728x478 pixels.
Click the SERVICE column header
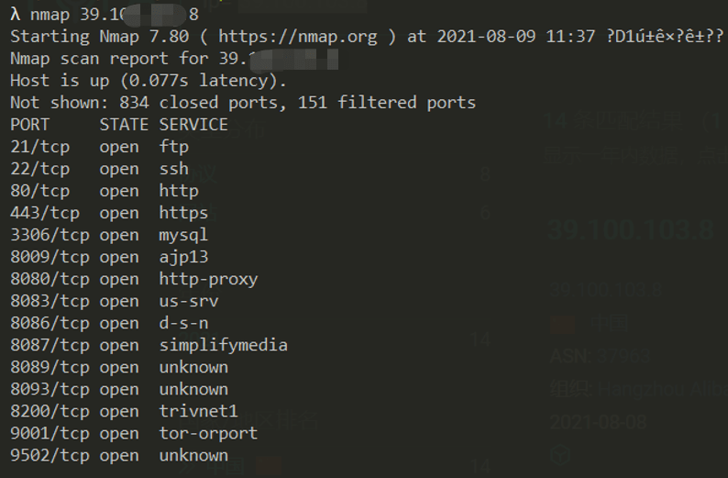[x=193, y=125]
